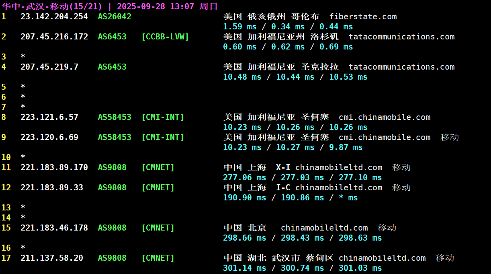Click IP address 221.183.89.170
Screen dimensions: 491x274
click(54, 167)
